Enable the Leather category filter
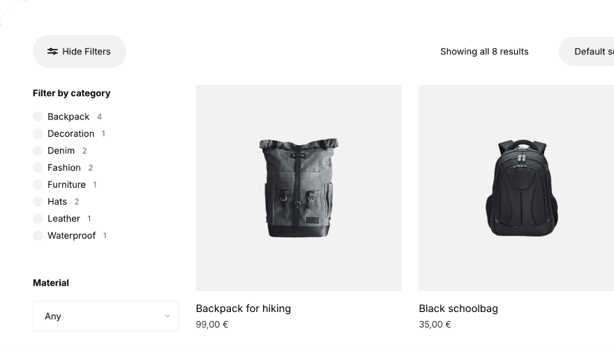 pos(38,218)
